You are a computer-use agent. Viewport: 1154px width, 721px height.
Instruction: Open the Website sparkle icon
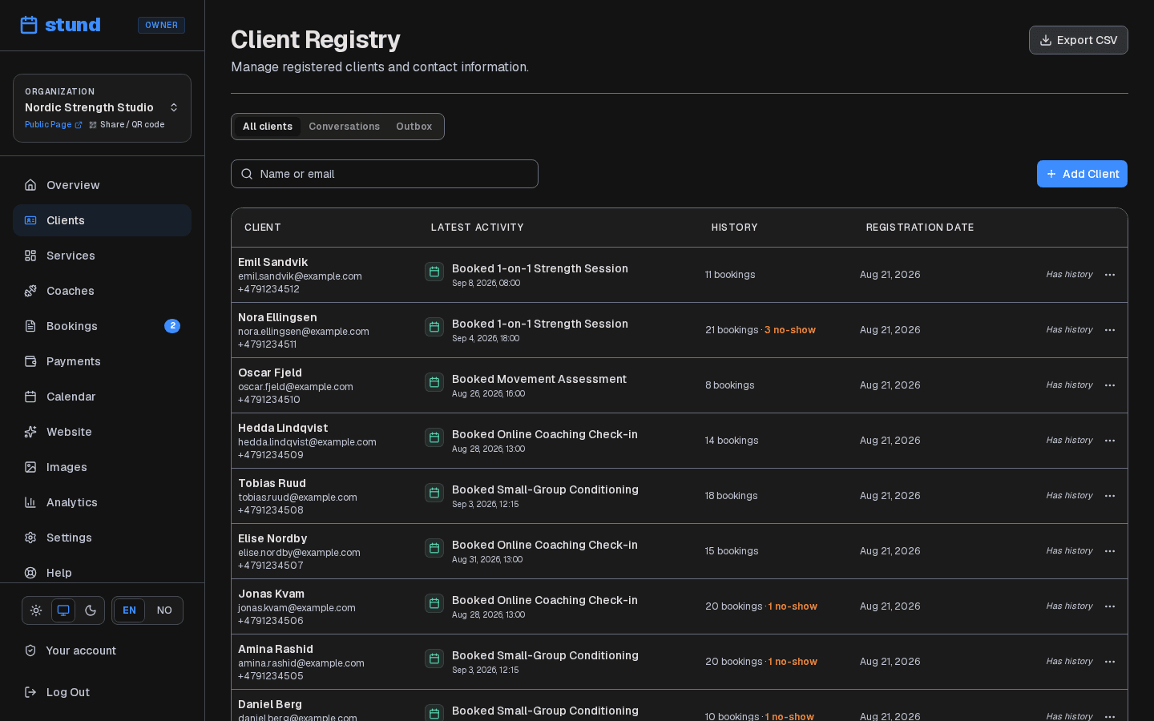click(30, 432)
